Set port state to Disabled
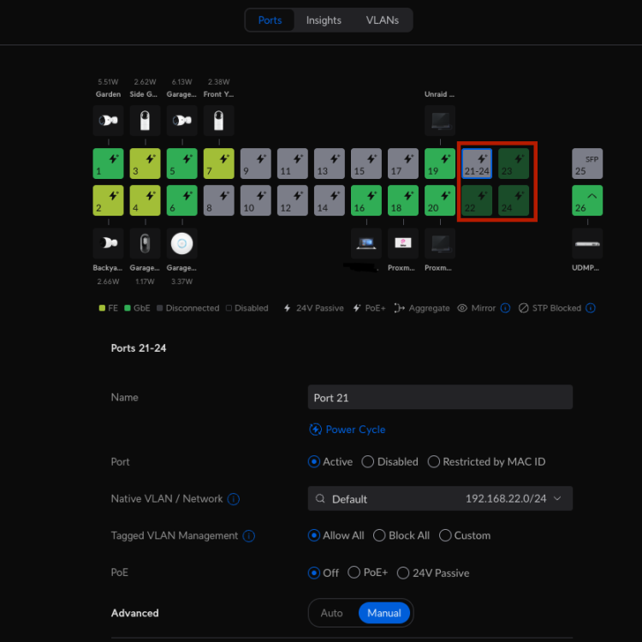 click(x=368, y=462)
